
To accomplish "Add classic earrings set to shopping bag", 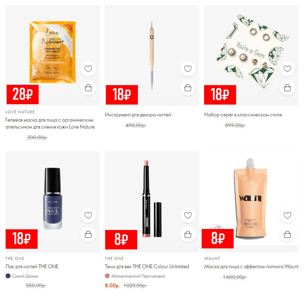I will point(287,88).
